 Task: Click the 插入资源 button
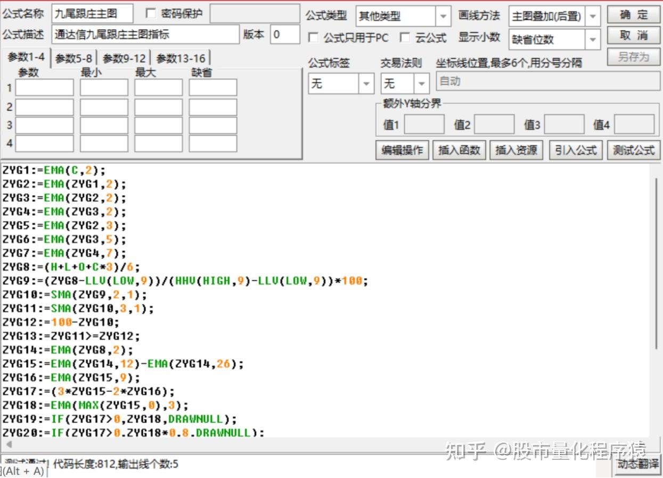pyautogui.click(x=517, y=150)
